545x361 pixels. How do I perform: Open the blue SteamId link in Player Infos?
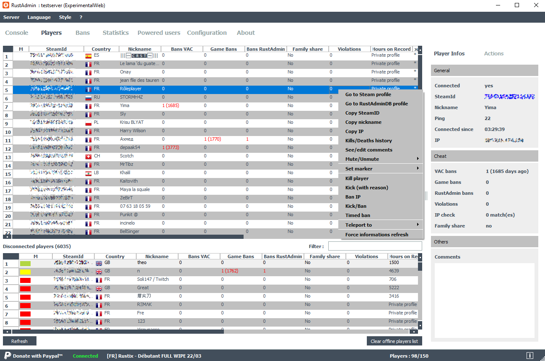click(x=509, y=97)
